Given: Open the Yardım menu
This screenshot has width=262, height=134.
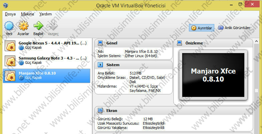Looking at the screenshot, I should (x=45, y=14).
